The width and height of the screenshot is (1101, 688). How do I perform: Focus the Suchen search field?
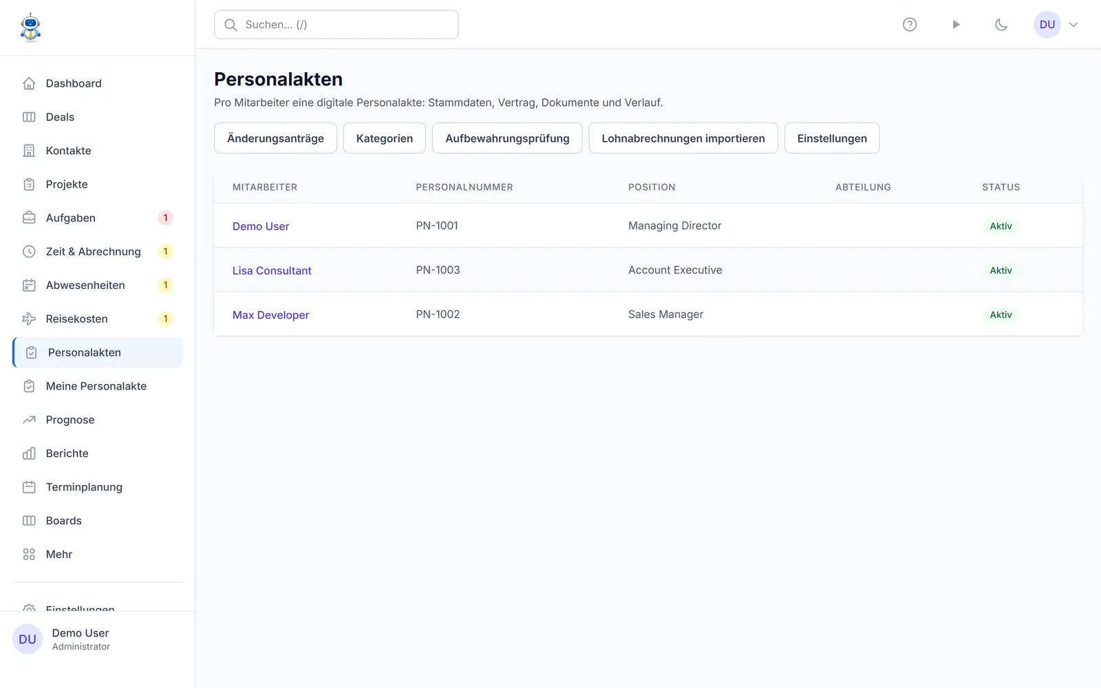point(336,25)
